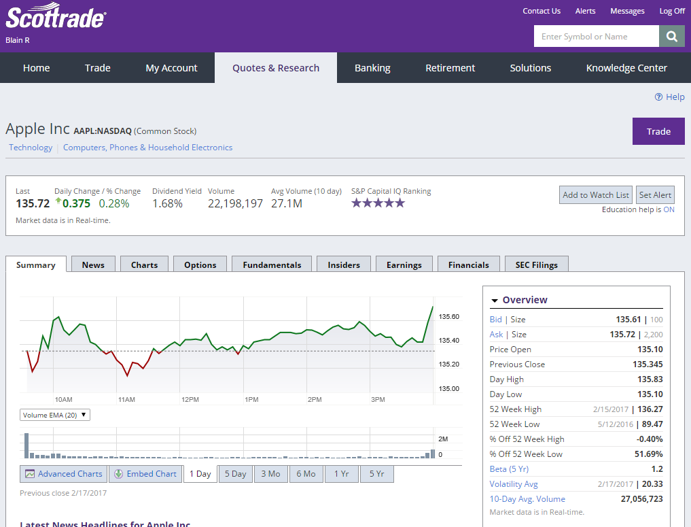Screen dimensions: 691x527
Task: Switch to the News tab
Action: [x=93, y=265]
